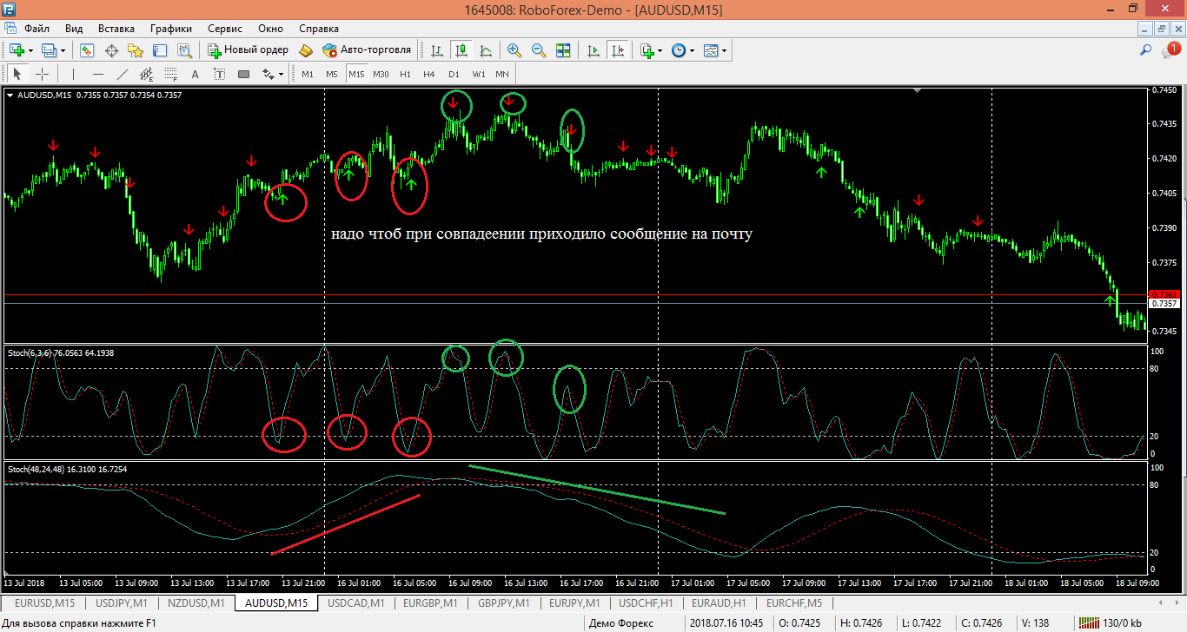The height and width of the screenshot is (632, 1187).
Task: Open the Графики menu
Action: (x=171, y=28)
